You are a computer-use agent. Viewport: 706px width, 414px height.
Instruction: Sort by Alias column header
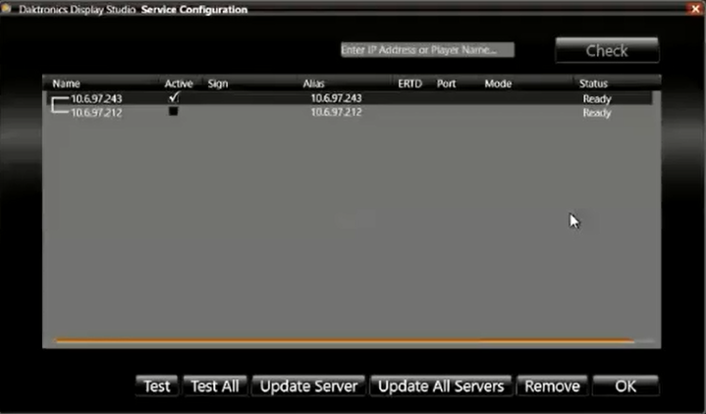[314, 83]
